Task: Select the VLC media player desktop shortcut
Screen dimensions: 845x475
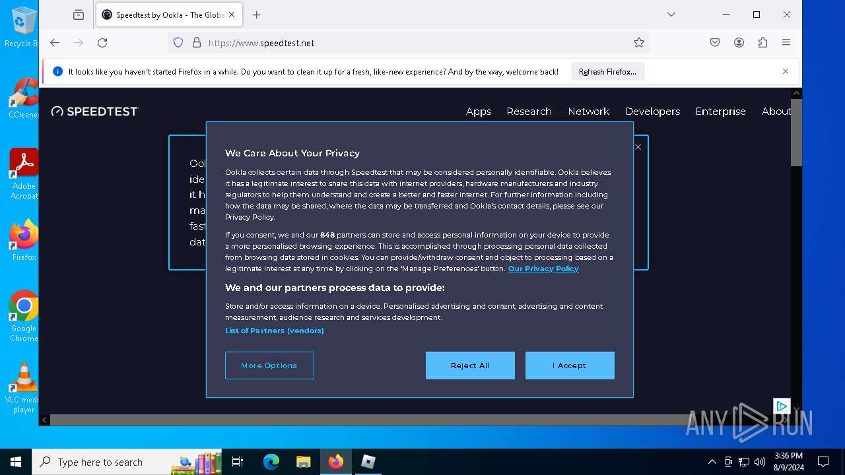Action: pos(24,387)
